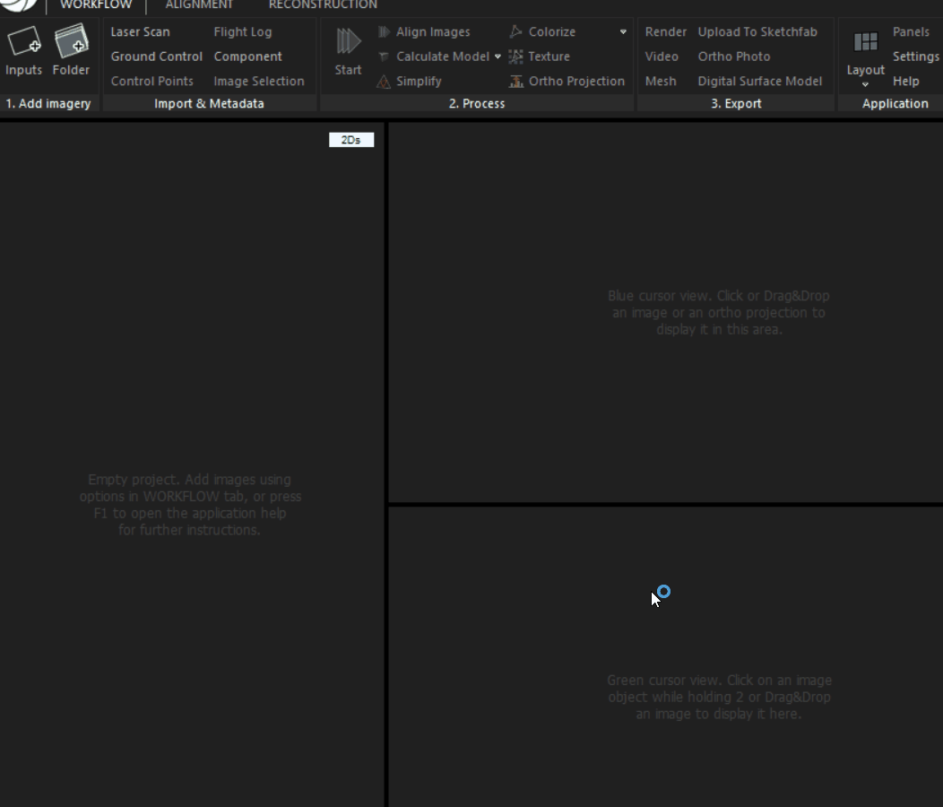Import a Laser Scan
The height and width of the screenshot is (807, 943).
(140, 32)
